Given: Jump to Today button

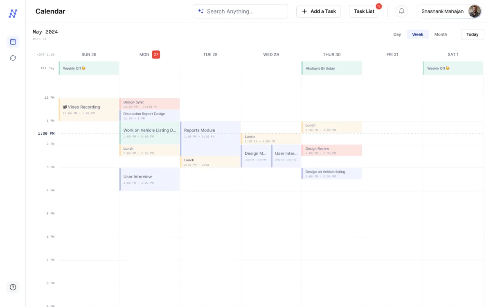Looking at the screenshot, I should (472, 34).
